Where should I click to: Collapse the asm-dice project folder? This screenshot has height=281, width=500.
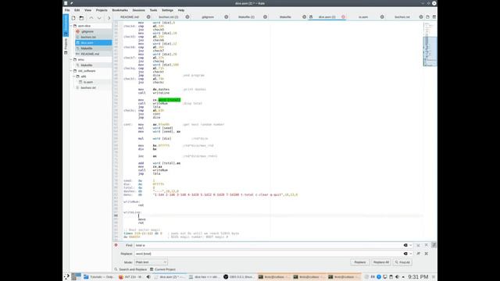pos(71,26)
